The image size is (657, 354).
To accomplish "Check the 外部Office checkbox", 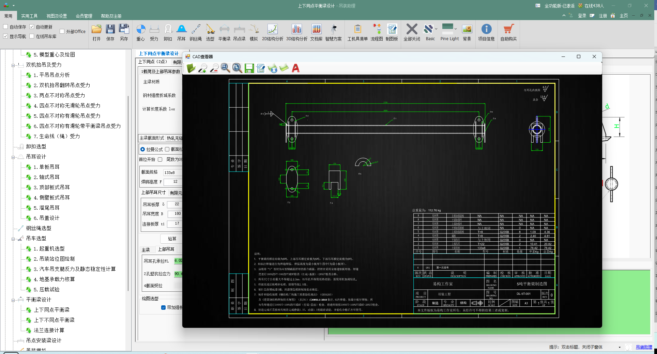I will 62,32.
